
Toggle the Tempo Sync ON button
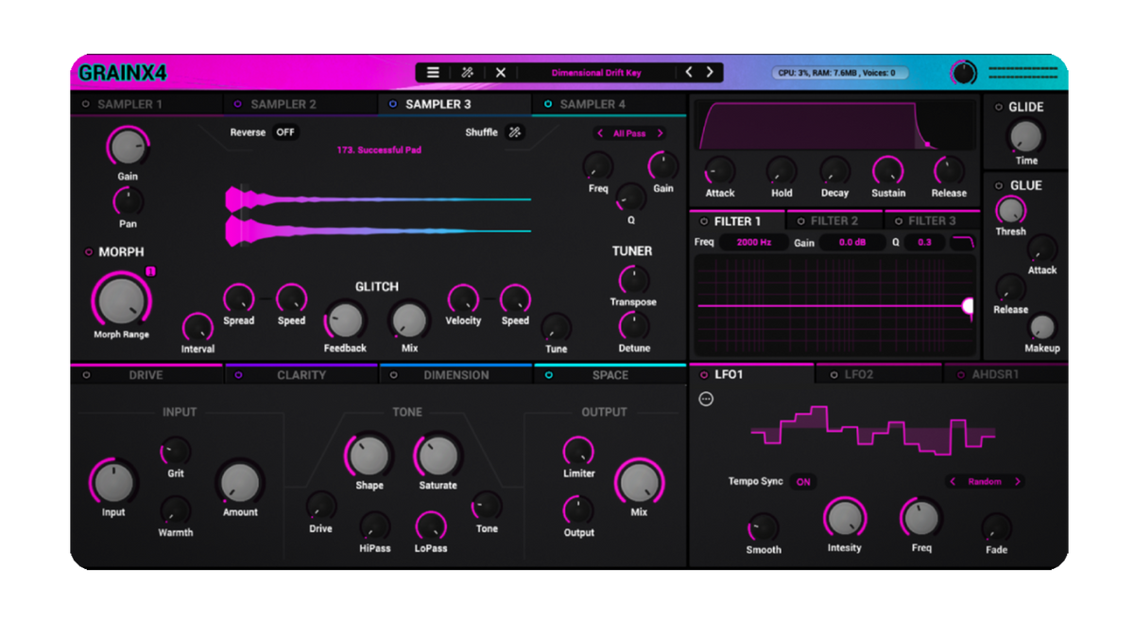(x=803, y=481)
